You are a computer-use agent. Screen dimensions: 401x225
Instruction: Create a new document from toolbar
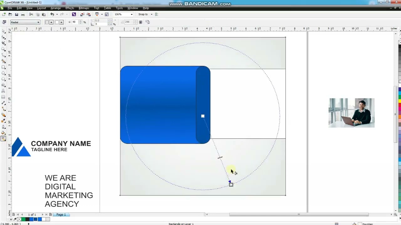pos(4,14)
